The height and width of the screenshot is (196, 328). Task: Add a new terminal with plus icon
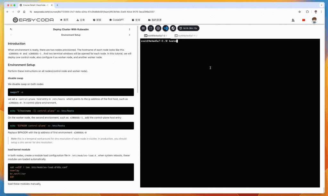158,28
